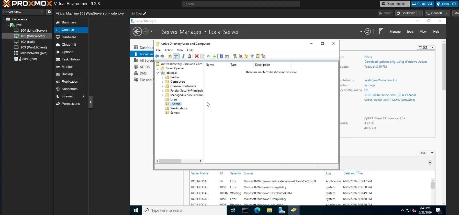Viewport: 459px width, 215px height.
Task: Click the Task View taskbar icon
Action: click(233, 210)
